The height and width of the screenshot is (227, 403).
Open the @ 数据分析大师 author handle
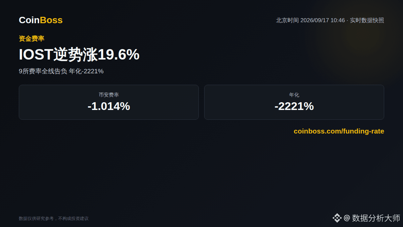(x=372, y=218)
